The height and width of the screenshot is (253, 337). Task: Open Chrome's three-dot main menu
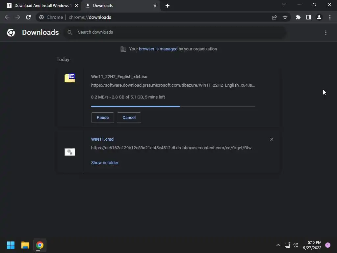coord(330,17)
